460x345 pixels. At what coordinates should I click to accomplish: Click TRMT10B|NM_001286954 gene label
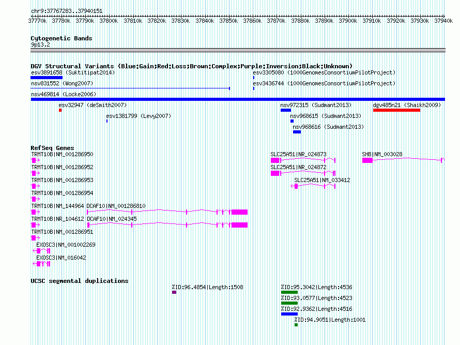click(x=62, y=193)
